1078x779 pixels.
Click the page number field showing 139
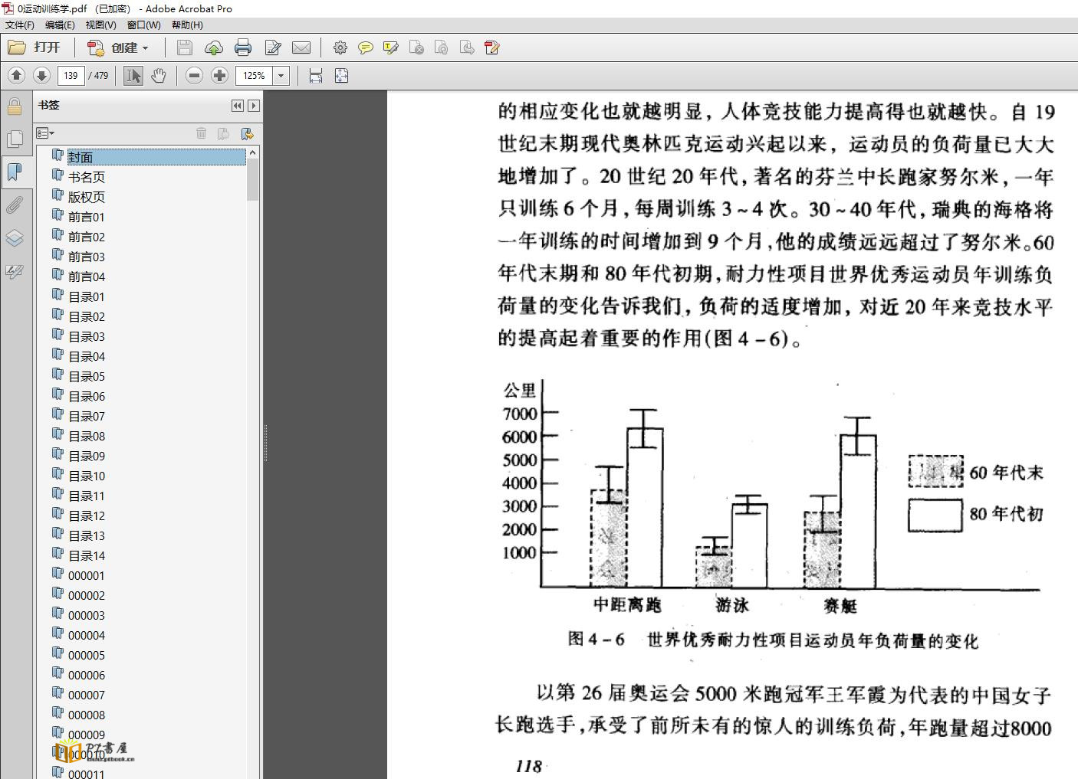(71, 75)
